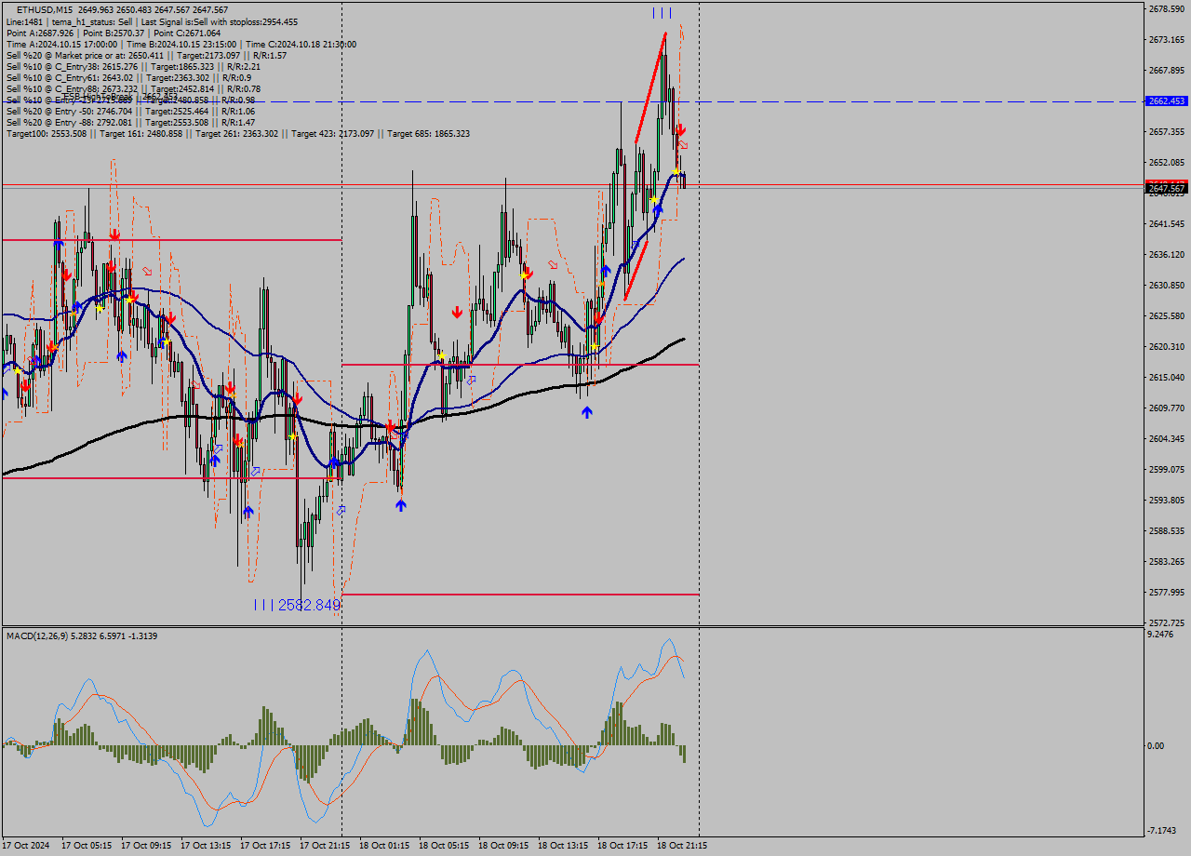The image size is (1191, 856).
Task: Click the 'Entry -88: 2792.081' sell line
Action: tap(130, 122)
